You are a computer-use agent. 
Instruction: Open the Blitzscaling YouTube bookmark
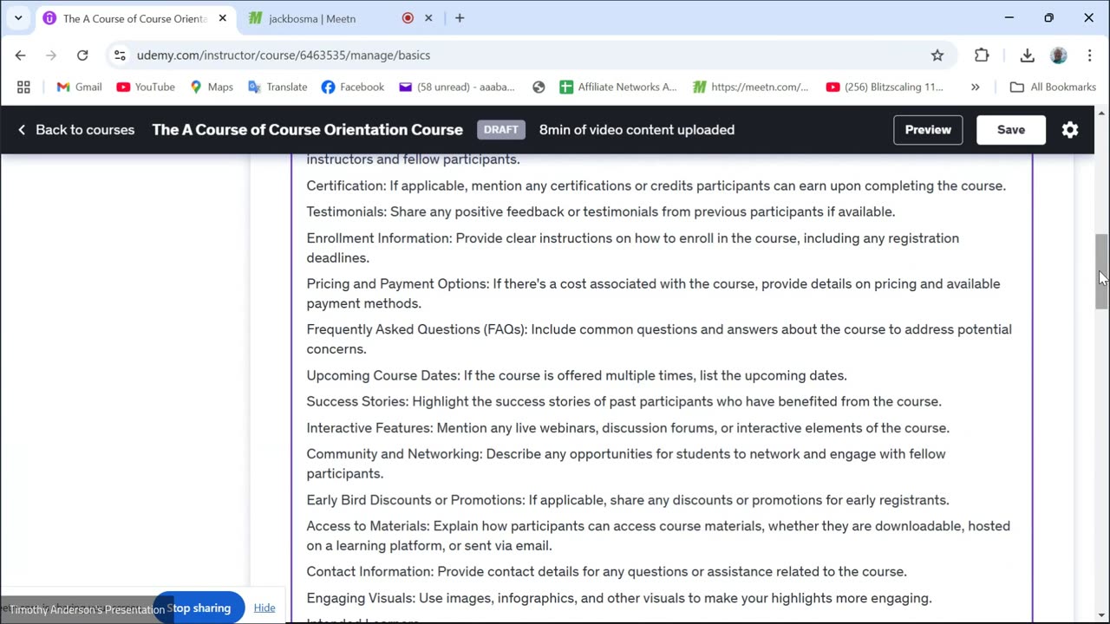click(x=885, y=87)
